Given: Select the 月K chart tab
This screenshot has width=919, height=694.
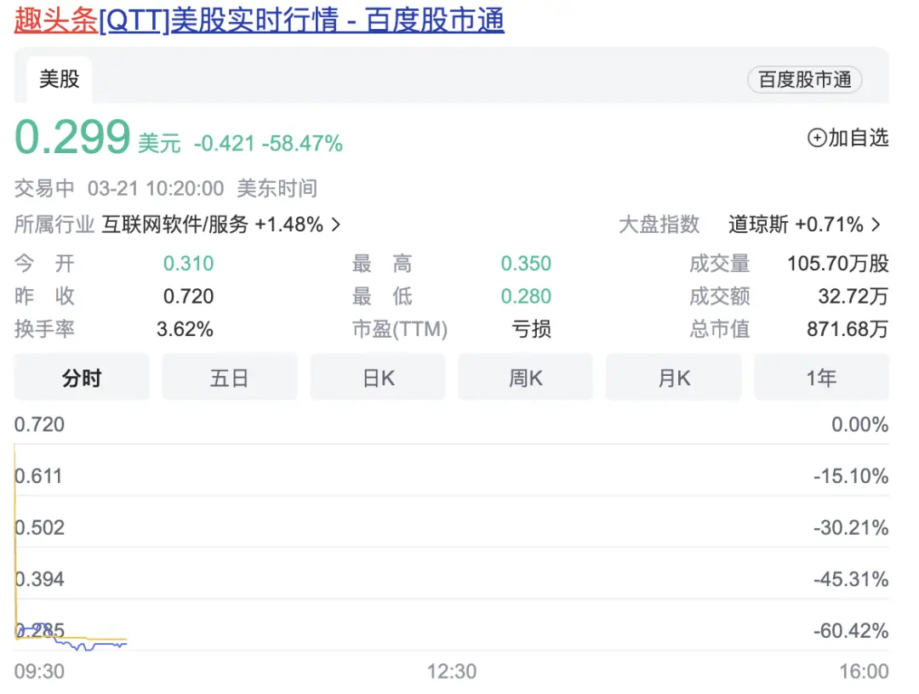Looking at the screenshot, I should point(674,378).
